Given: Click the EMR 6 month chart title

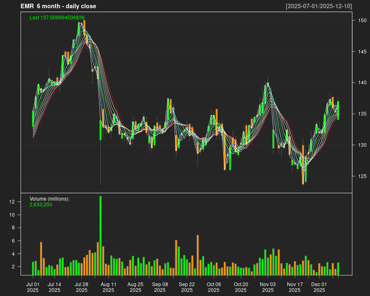Looking at the screenshot, I should [58, 6].
